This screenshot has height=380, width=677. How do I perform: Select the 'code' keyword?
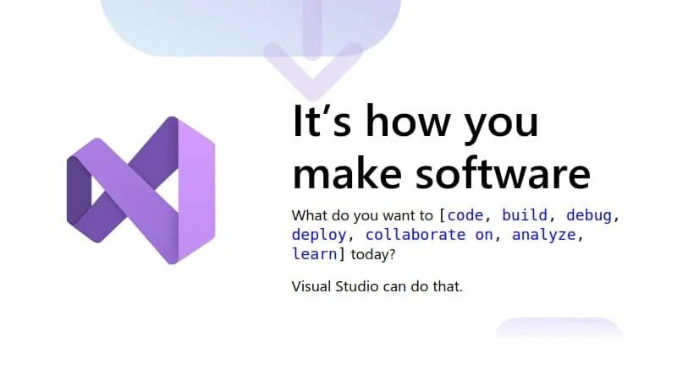coord(465,215)
